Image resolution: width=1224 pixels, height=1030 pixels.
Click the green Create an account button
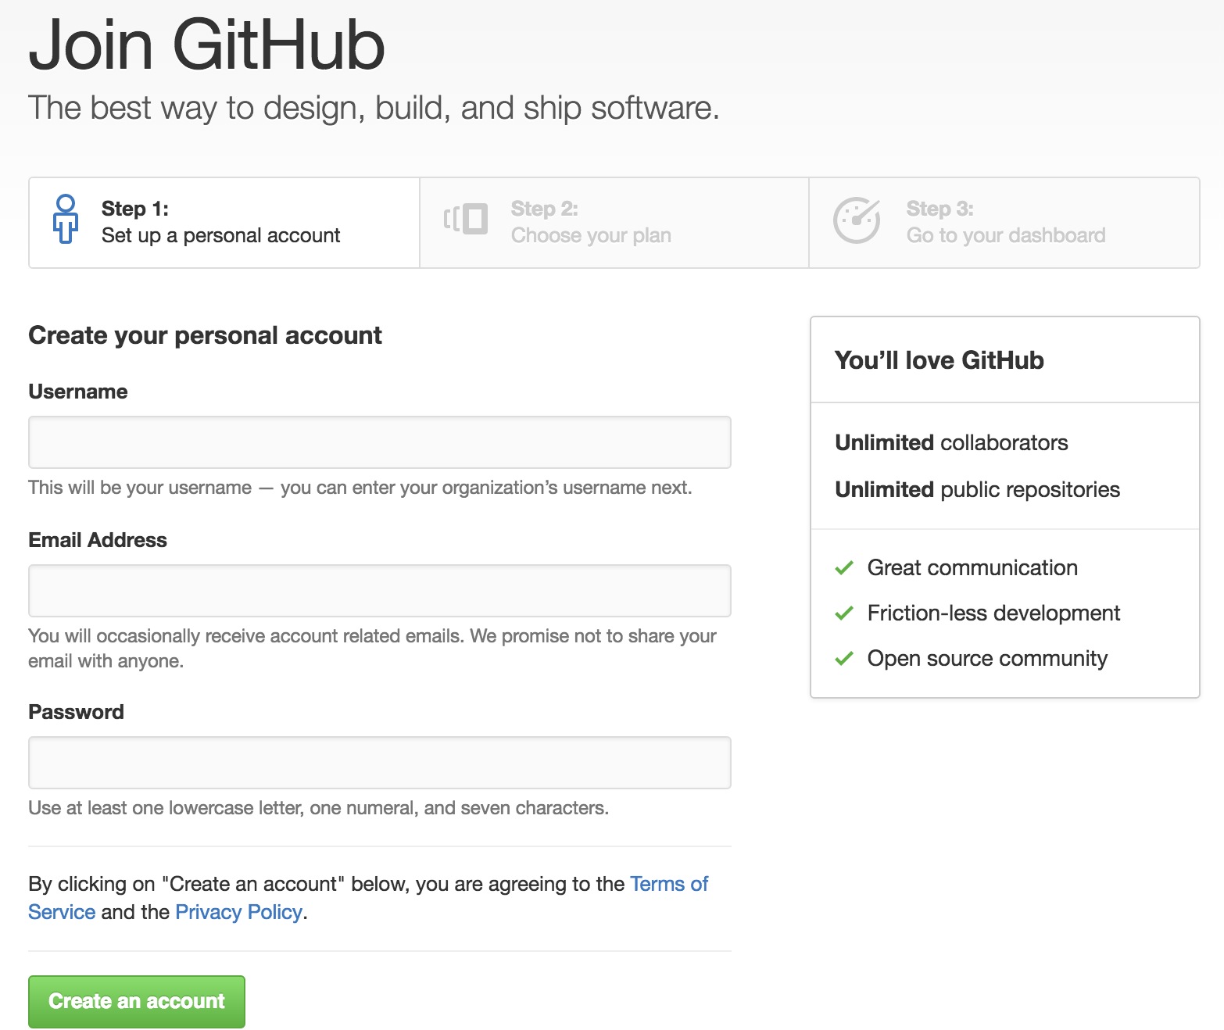coord(137,1002)
